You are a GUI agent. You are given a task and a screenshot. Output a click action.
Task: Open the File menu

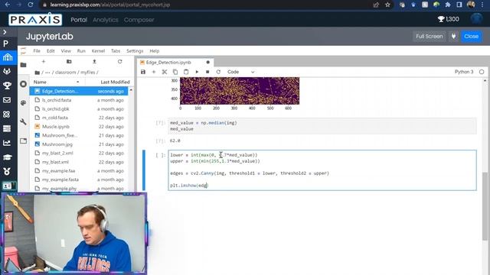pos(37,51)
